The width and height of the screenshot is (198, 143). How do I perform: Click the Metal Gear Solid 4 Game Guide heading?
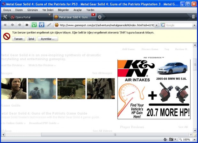(x=44, y=113)
